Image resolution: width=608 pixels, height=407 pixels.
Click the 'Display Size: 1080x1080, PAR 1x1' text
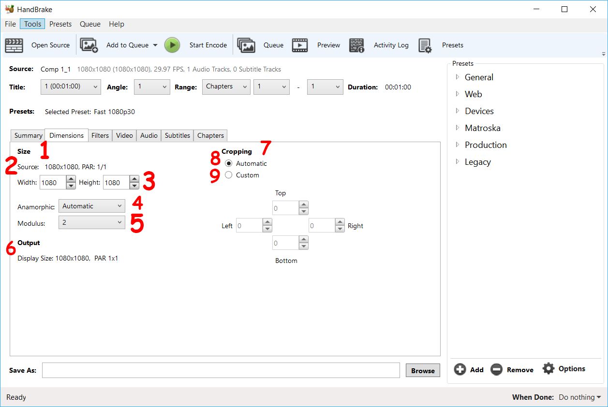point(68,258)
